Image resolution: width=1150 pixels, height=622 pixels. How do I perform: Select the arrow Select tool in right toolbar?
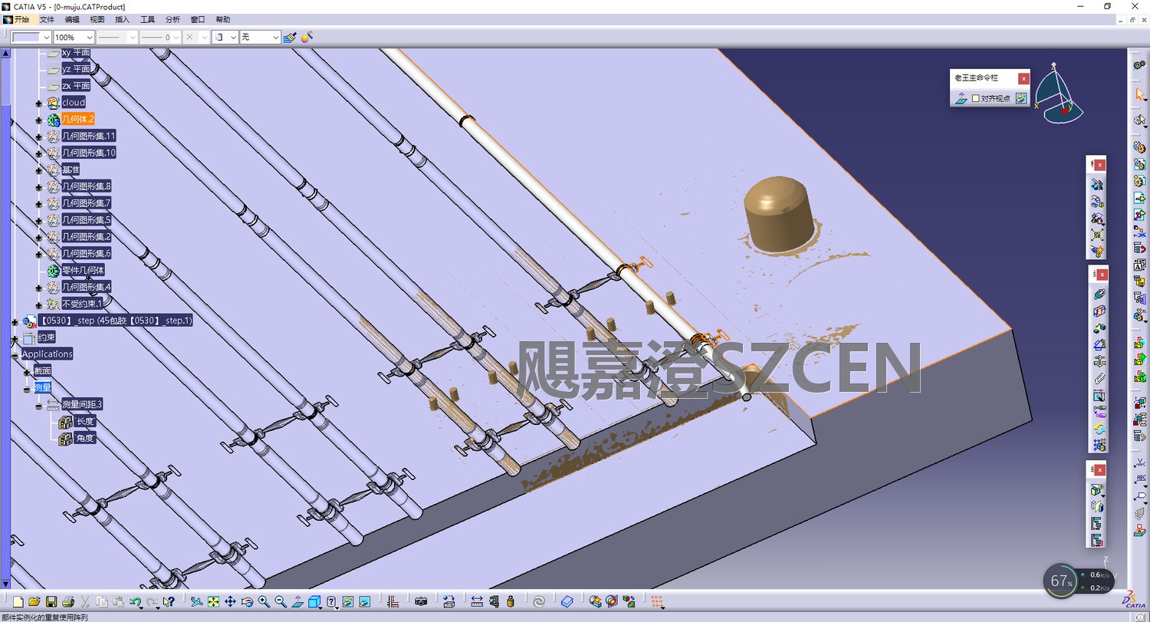tap(1140, 94)
